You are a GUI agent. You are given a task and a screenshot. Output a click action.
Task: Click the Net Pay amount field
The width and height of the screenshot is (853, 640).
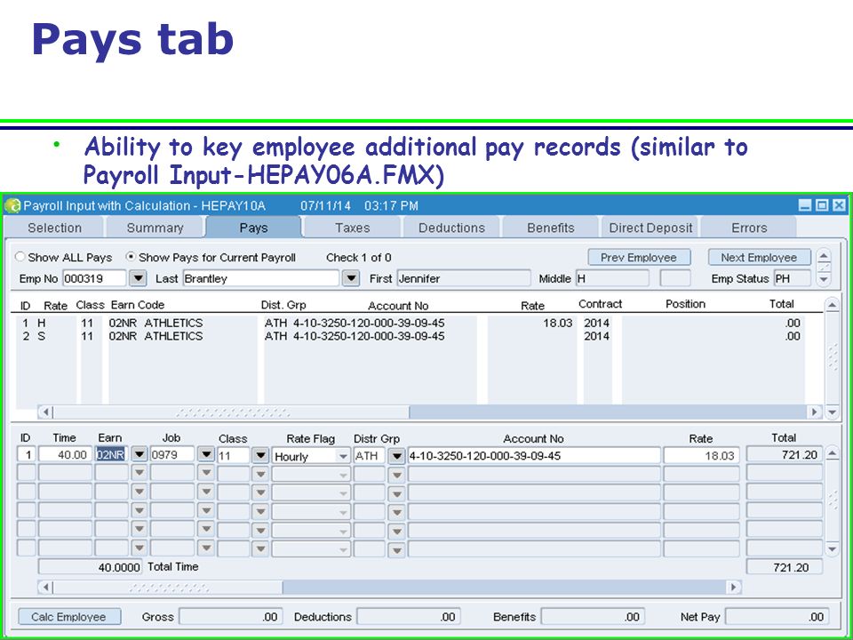coord(777,617)
